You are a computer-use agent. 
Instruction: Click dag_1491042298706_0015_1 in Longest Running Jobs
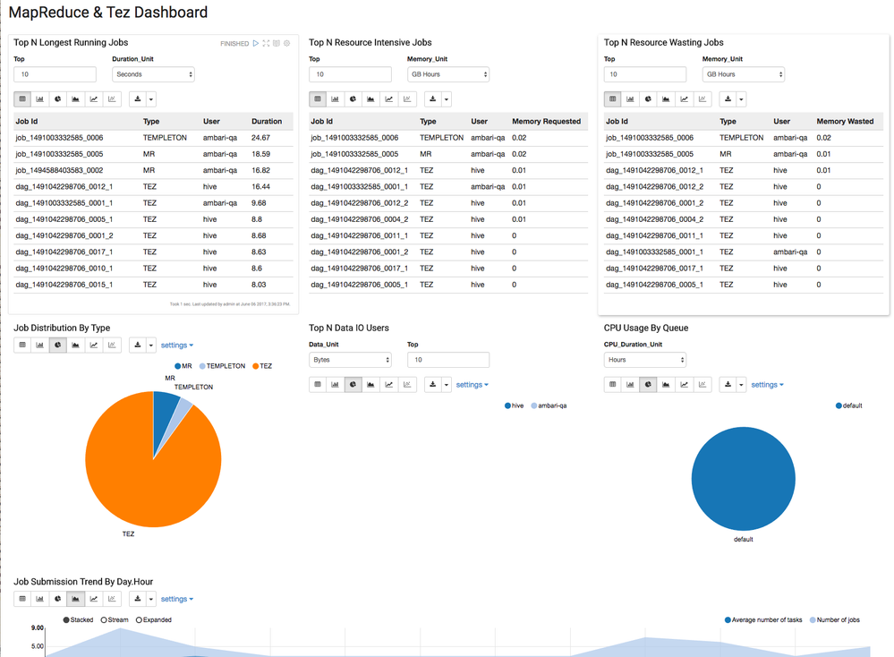tap(64, 285)
